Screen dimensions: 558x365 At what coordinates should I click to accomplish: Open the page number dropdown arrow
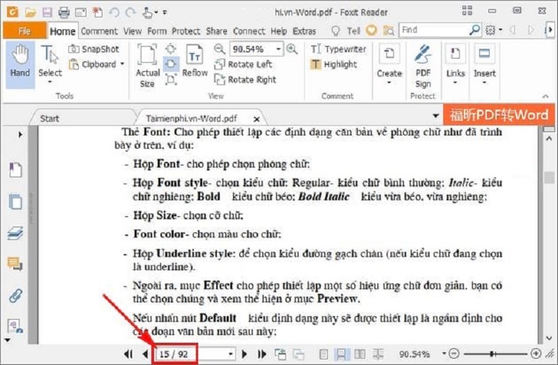[x=231, y=354]
